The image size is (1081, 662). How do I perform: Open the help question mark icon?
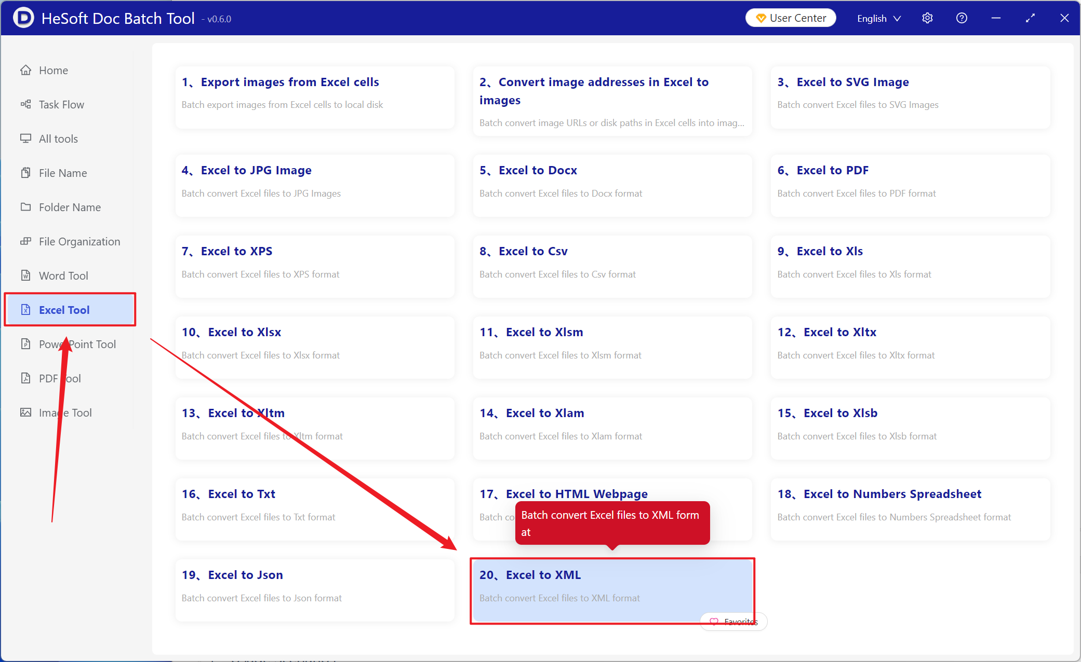[x=962, y=18]
